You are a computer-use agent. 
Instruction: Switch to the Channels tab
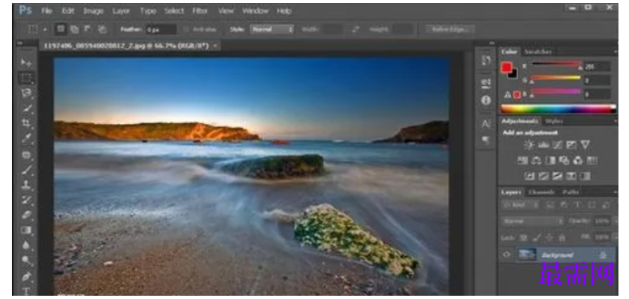[542, 192]
